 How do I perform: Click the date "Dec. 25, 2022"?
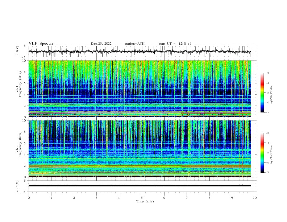tap(101, 44)
